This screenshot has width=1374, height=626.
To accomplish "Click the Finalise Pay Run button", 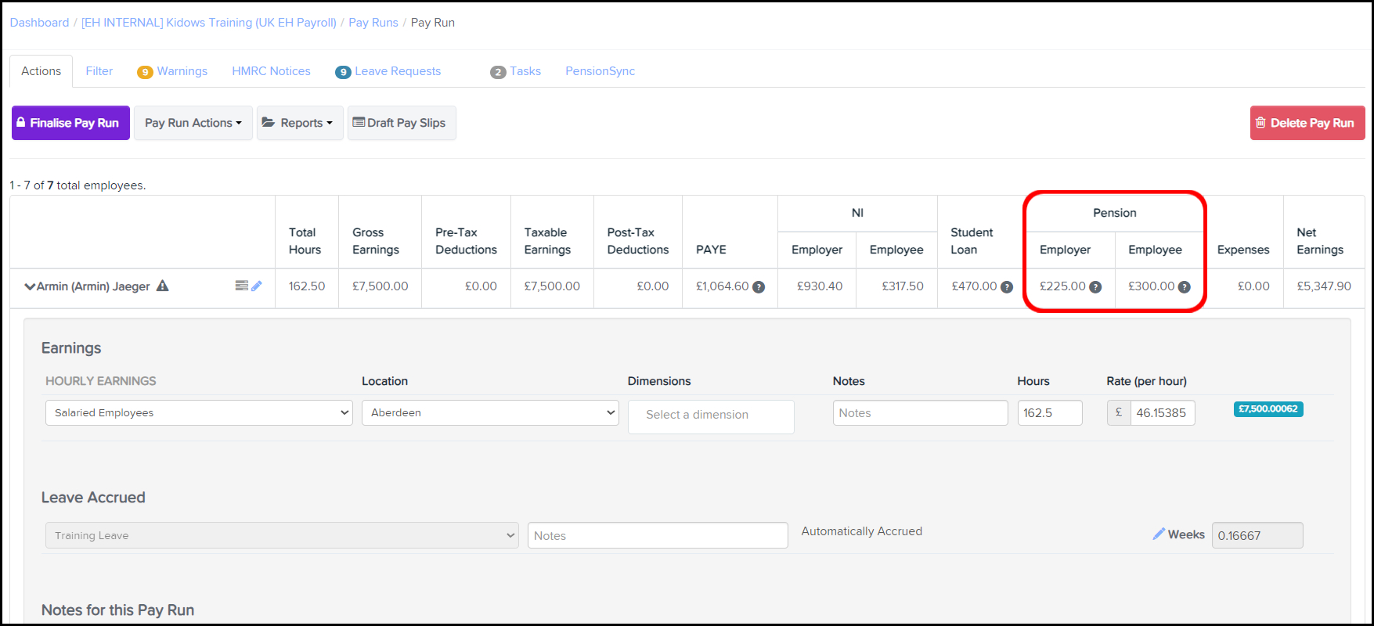I will click(70, 123).
